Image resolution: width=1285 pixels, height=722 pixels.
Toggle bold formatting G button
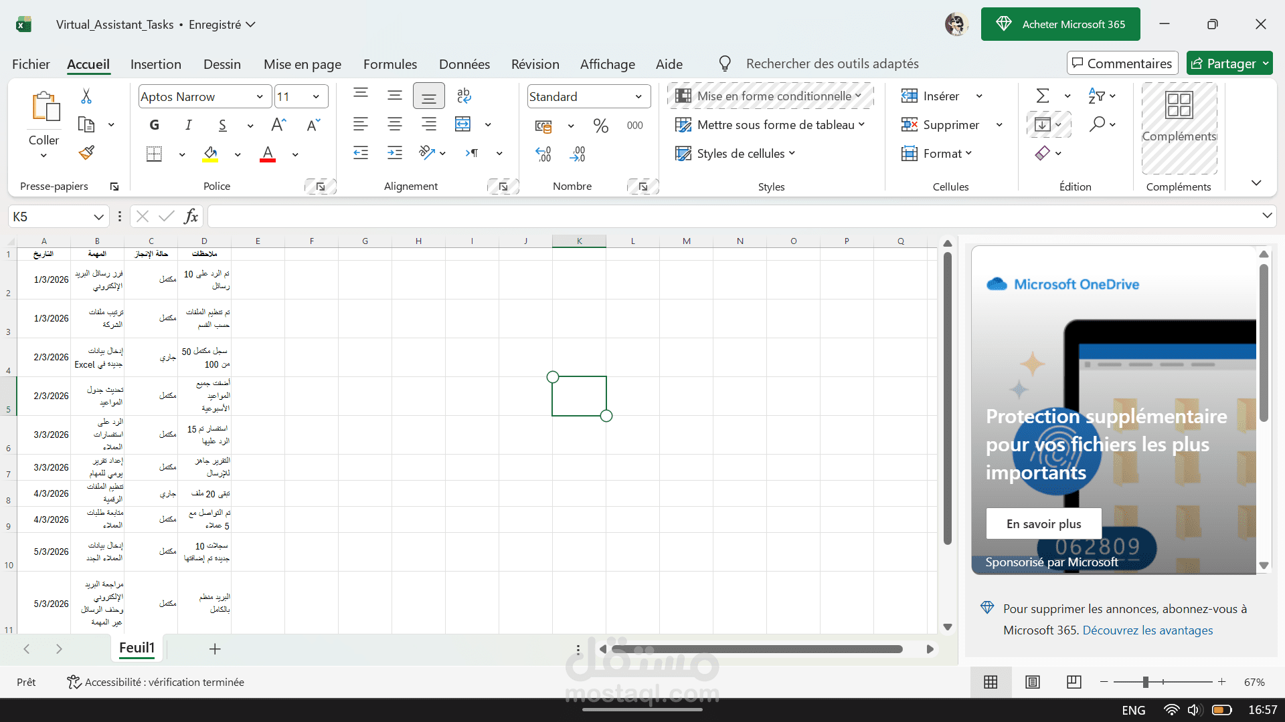(x=155, y=125)
